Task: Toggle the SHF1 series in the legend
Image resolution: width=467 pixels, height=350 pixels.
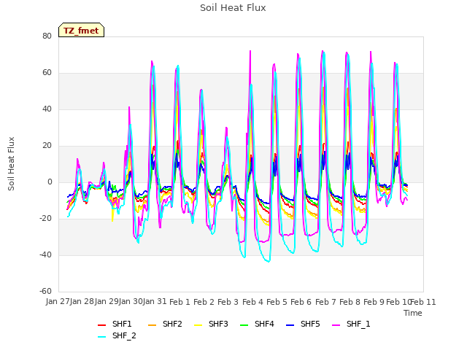Action: click(122, 324)
